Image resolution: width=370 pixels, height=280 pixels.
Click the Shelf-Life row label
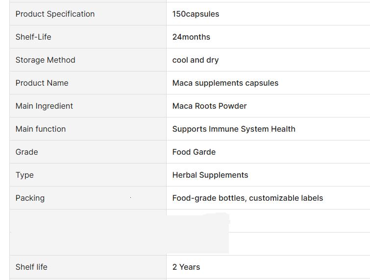33,37
